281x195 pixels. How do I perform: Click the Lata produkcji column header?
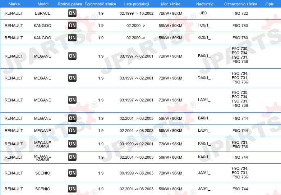(137, 4)
